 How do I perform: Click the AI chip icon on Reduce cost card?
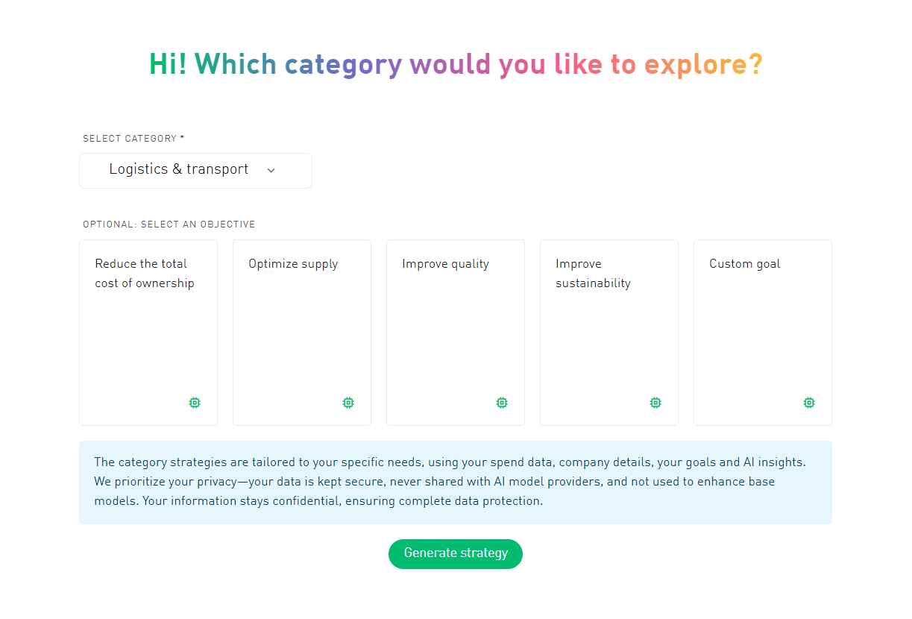(195, 403)
